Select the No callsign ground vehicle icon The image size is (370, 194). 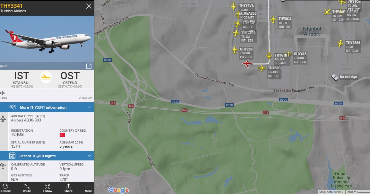point(335,77)
